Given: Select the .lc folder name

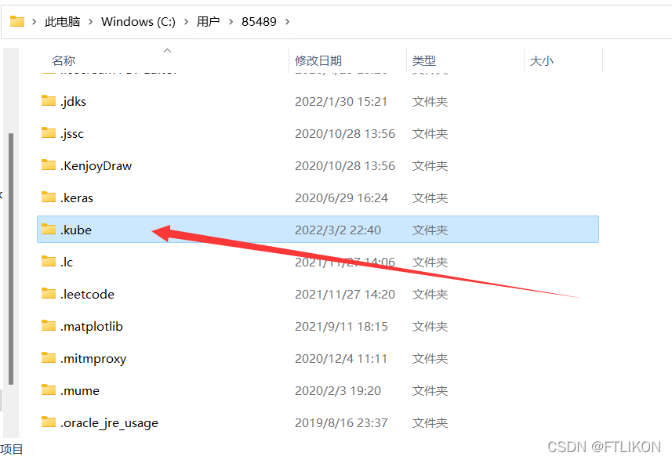Looking at the screenshot, I should (x=67, y=262).
